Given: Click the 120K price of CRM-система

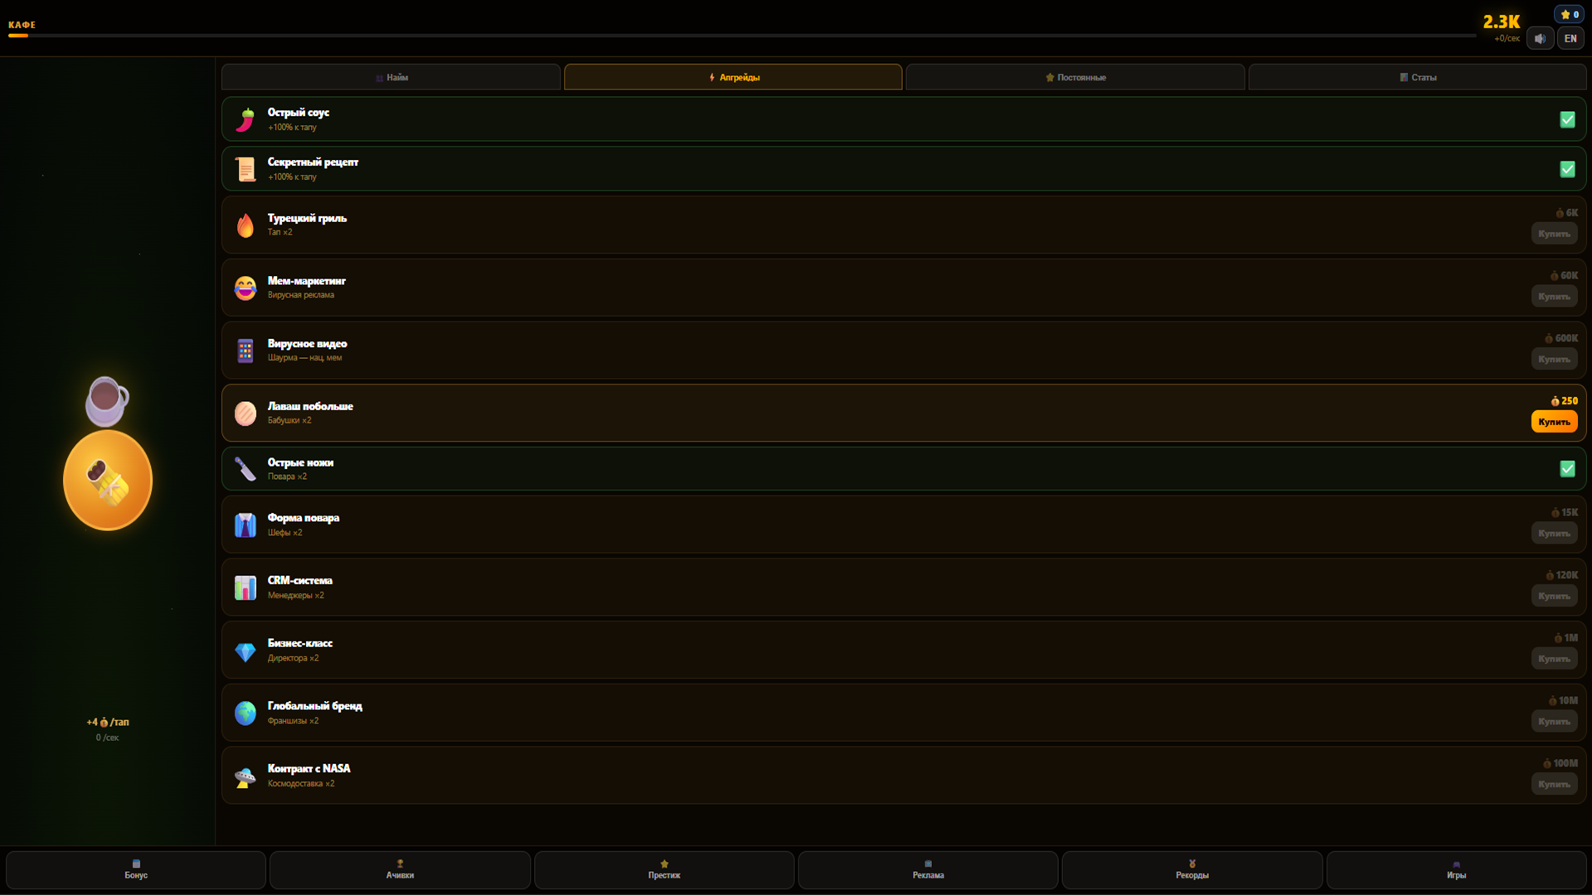Looking at the screenshot, I should [x=1561, y=575].
